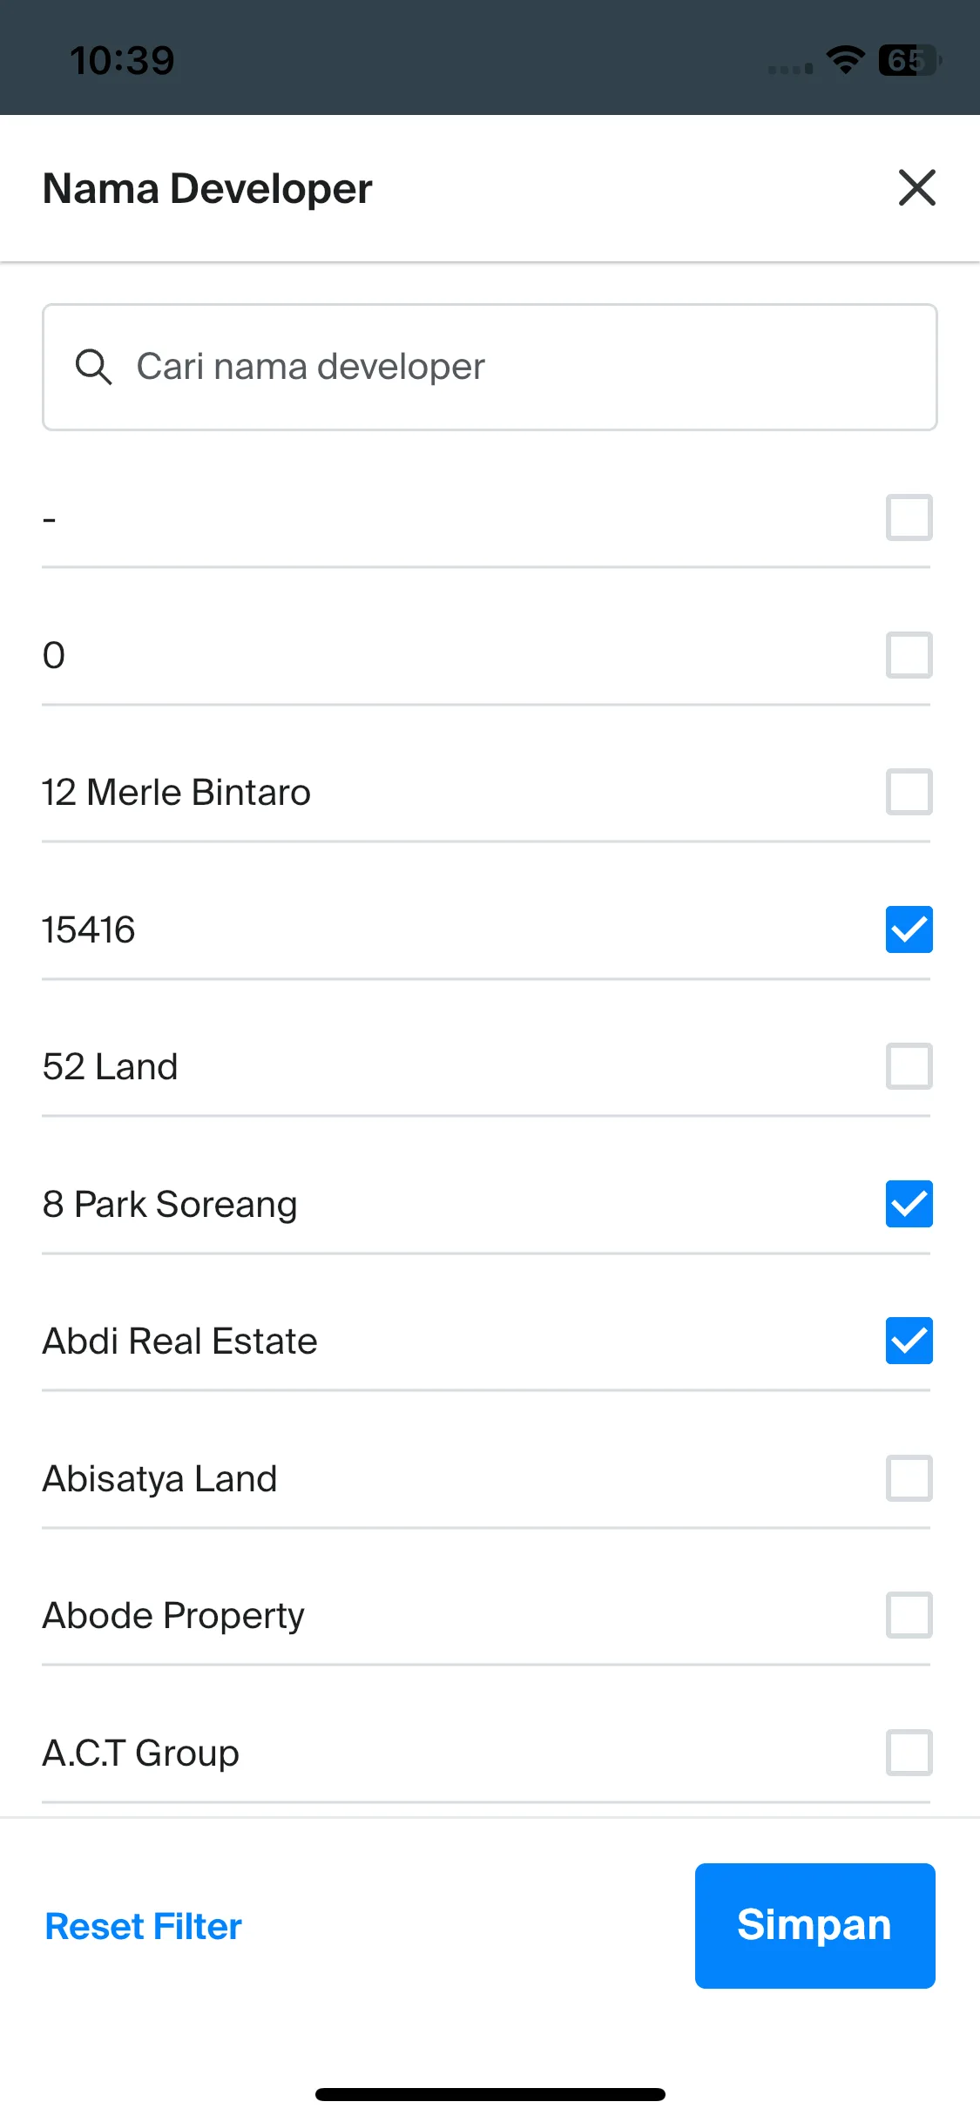Tap the search magnifier icon

pos(93,367)
